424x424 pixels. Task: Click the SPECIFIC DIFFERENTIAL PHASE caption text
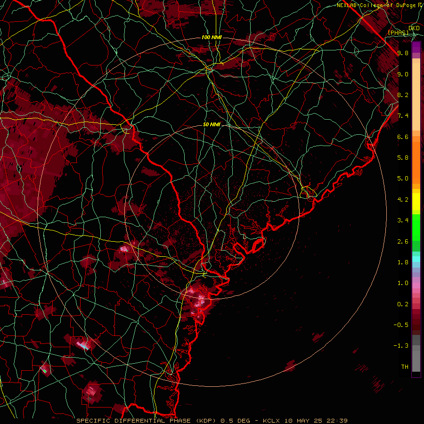(135, 421)
